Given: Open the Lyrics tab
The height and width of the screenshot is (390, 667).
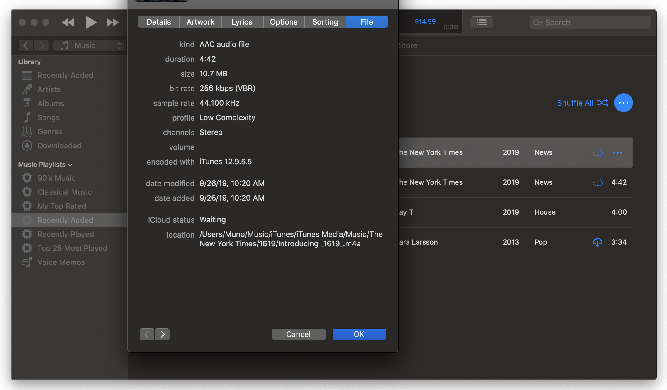Looking at the screenshot, I should pos(242,22).
